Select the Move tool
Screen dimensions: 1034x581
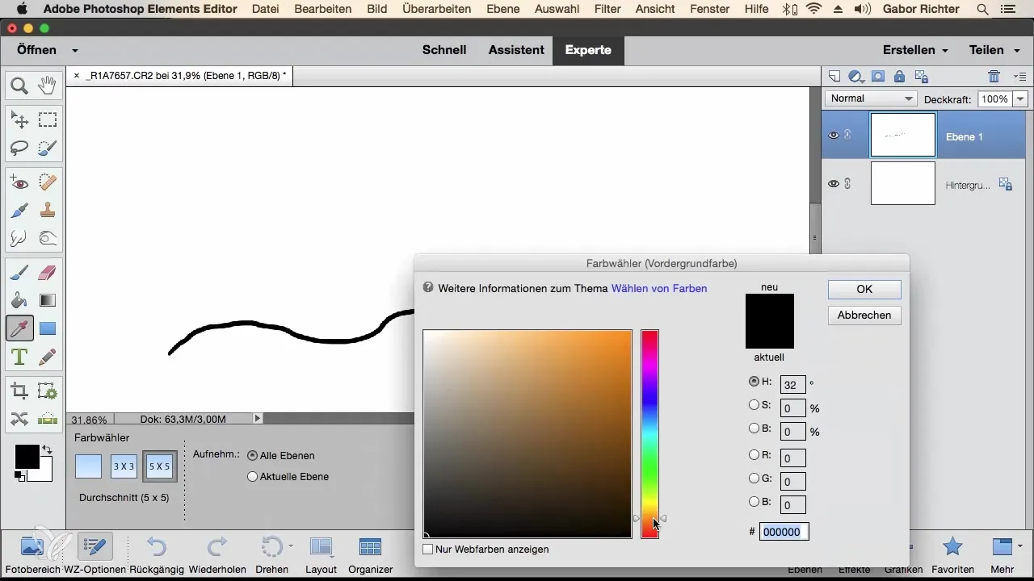click(19, 120)
